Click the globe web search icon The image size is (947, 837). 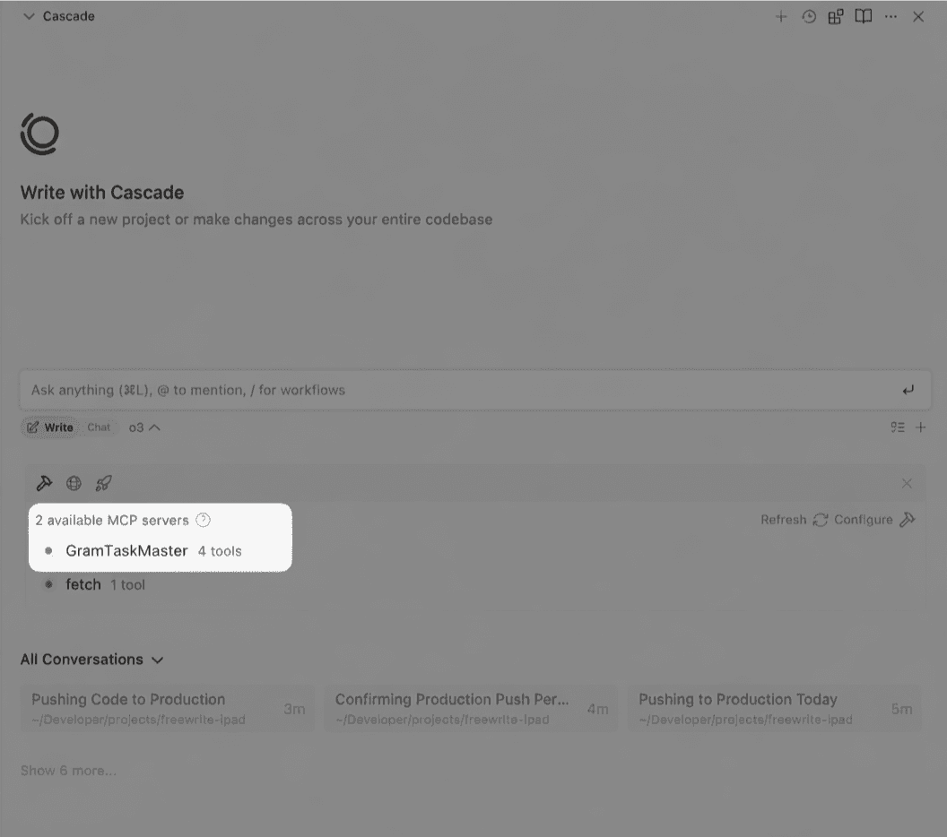74,483
